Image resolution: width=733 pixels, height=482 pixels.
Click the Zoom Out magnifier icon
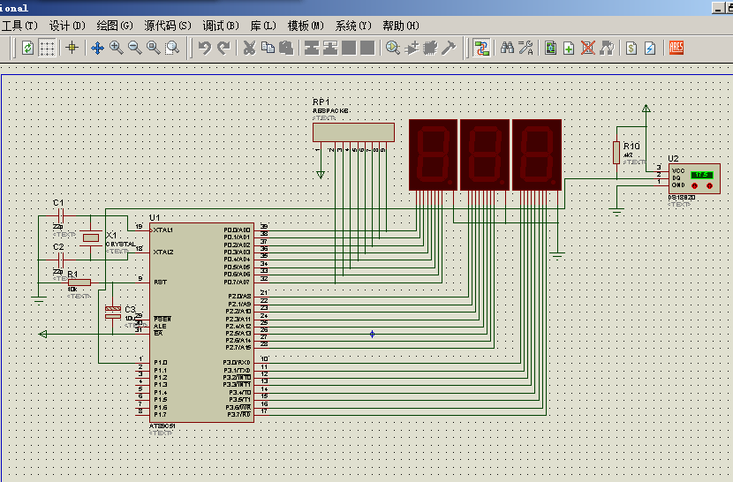(x=135, y=48)
